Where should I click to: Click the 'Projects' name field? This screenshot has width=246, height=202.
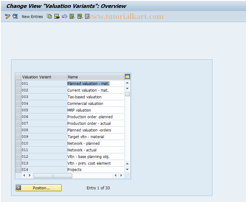click(x=96, y=169)
